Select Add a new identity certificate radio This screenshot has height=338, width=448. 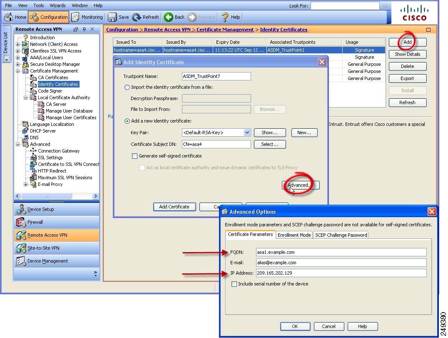[x=127, y=121]
